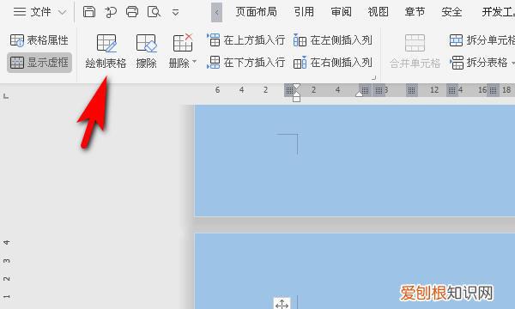The image size is (515, 309).
Task: Click the 合并单元格 merge cells icon
Action: (415, 43)
